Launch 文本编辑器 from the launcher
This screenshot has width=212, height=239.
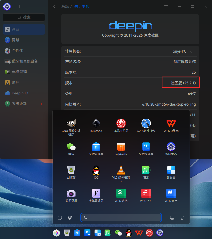pyautogui.click(x=146, y=149)
